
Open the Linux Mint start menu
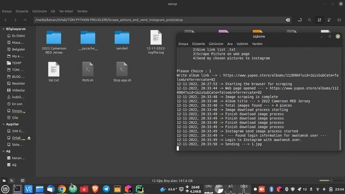click(x=5, y=189)
